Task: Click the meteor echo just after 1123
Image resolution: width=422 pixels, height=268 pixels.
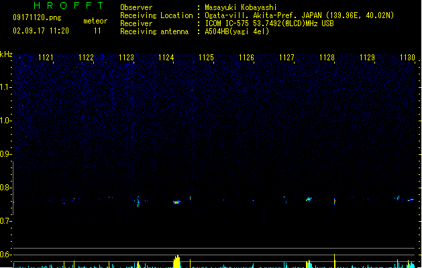Action: pyautogui.click(x=138, y=202)
